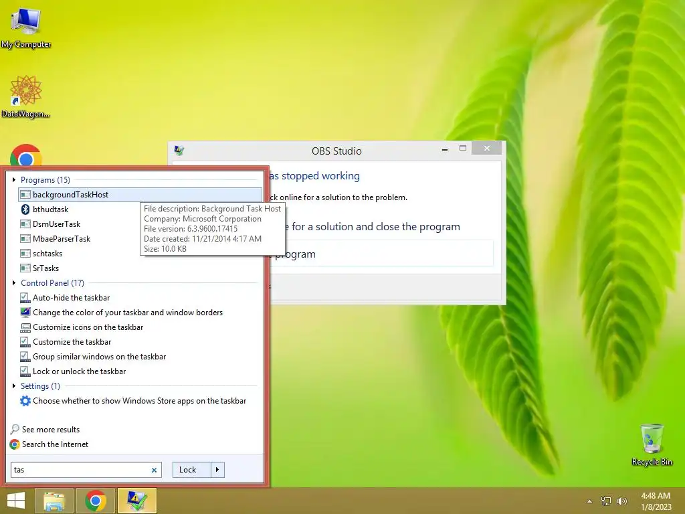Open the Chrome desktop icon
Screen dimensions: 685x514
point(26,156)
